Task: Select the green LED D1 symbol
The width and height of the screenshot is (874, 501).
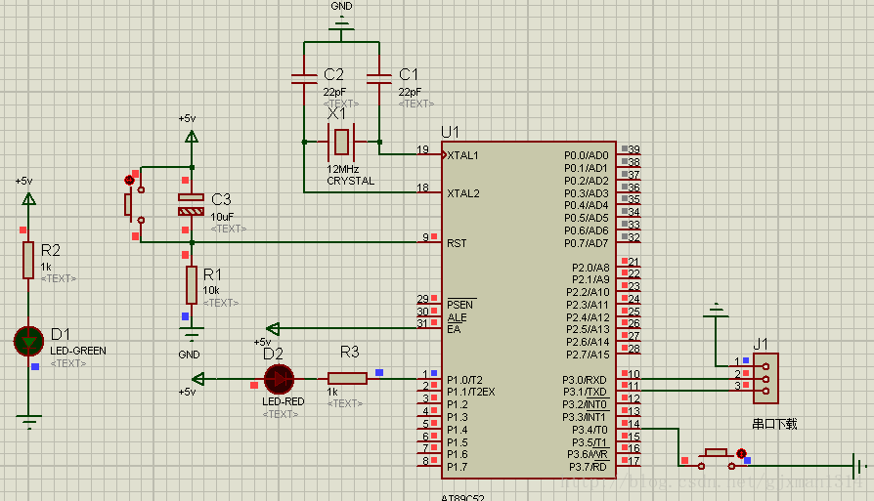Action: 28,341
